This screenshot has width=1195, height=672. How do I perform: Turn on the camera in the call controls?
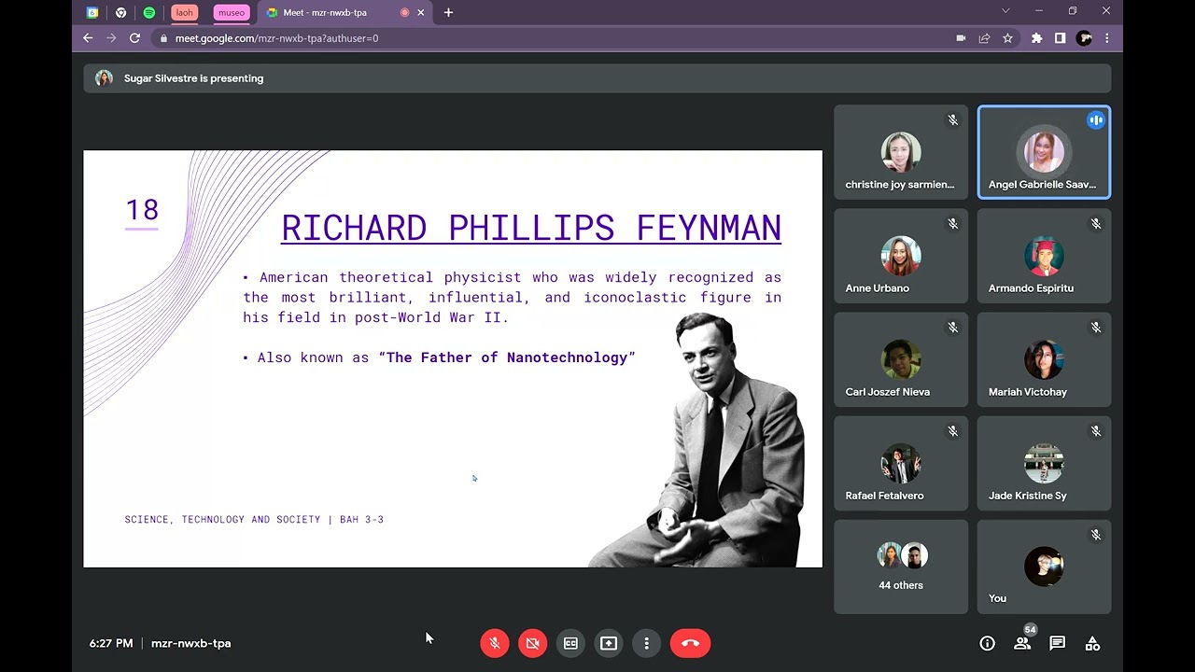point(533,643)
